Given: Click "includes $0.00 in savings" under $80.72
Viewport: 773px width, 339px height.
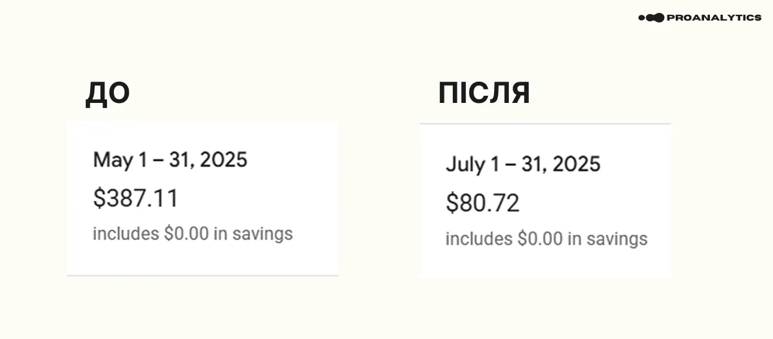Looking at the screenshot, I should (546, 239).
